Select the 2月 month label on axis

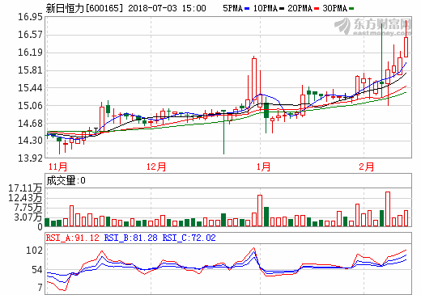(x=367, y=166)
